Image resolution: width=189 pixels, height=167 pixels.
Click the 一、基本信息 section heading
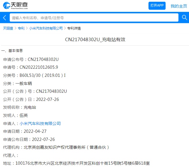12,51
